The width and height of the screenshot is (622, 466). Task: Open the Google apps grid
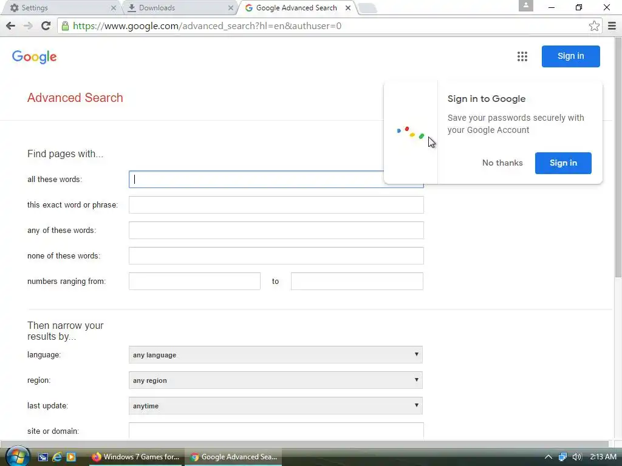pyautogui.click(x=522, y=56)
